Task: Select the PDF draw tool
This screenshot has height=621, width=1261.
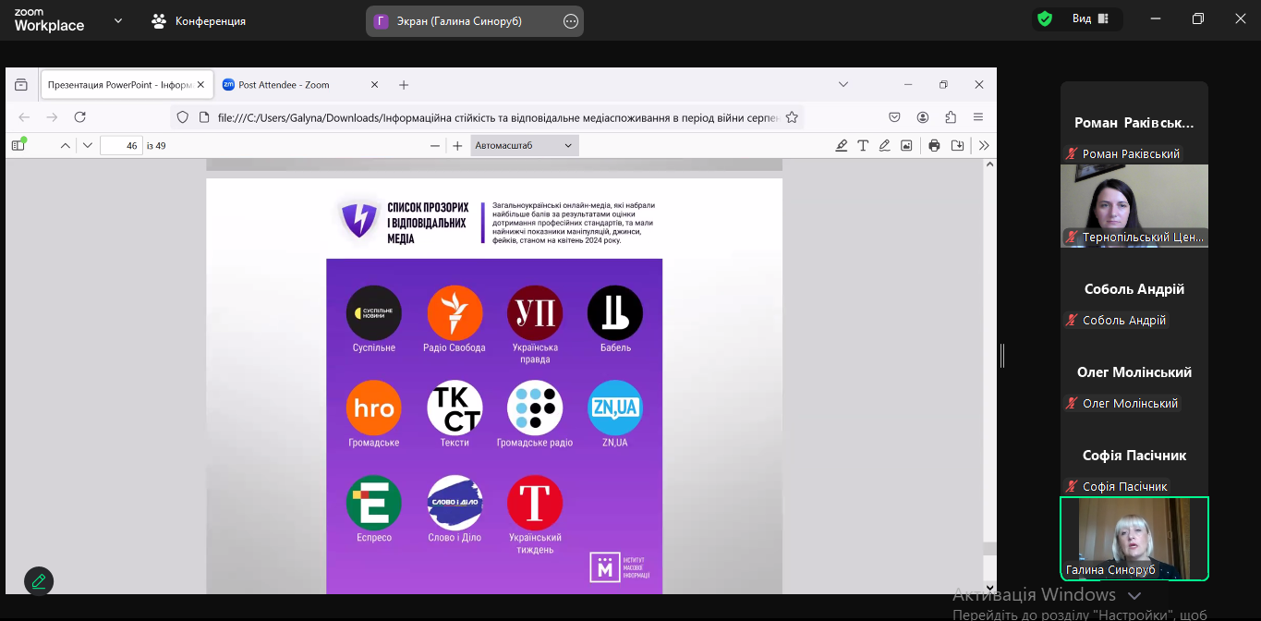Action: pyautogui.click(x=884, y=145)
